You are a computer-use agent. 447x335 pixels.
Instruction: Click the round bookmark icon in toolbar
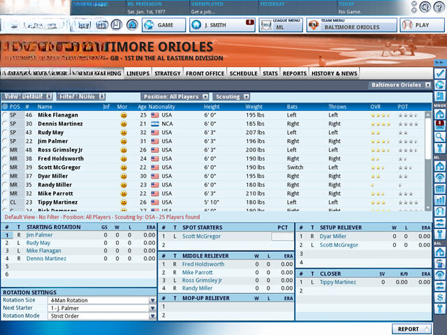click(117, 25)
